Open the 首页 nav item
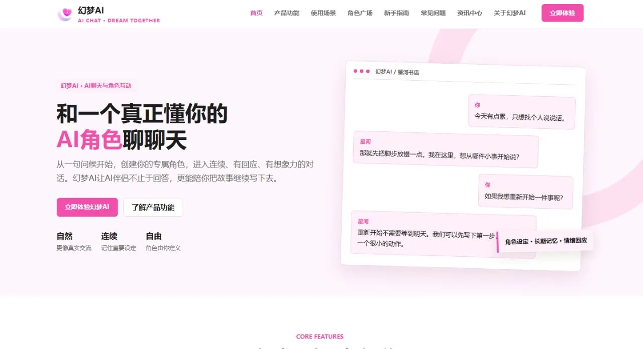 (x=256, y=13)
